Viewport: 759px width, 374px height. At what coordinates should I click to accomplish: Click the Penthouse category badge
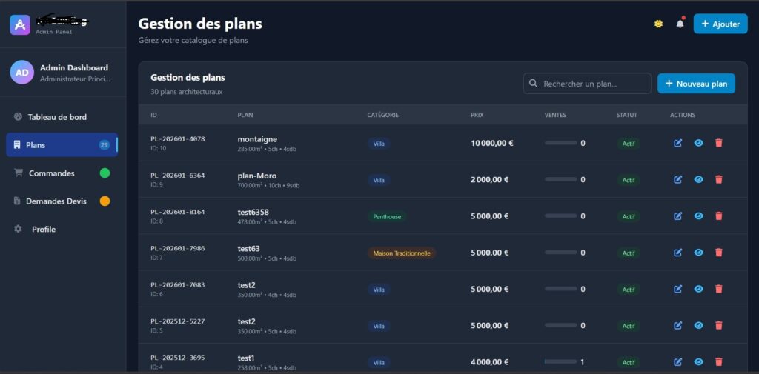click(x=387, y=217)
